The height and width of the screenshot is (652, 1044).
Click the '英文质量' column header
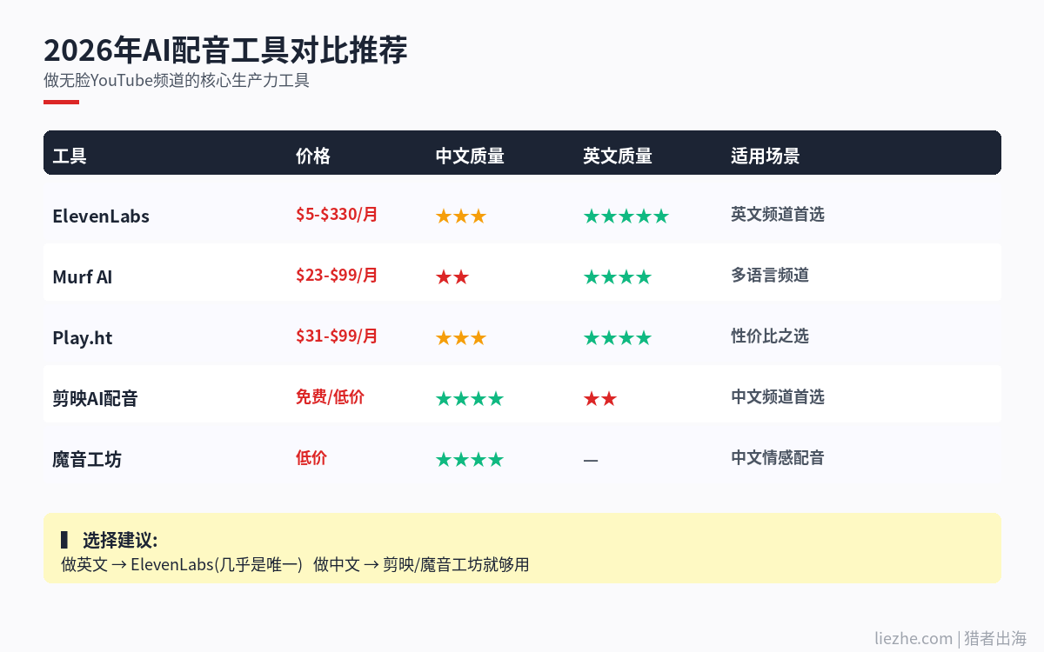click(x=618, y=156)
